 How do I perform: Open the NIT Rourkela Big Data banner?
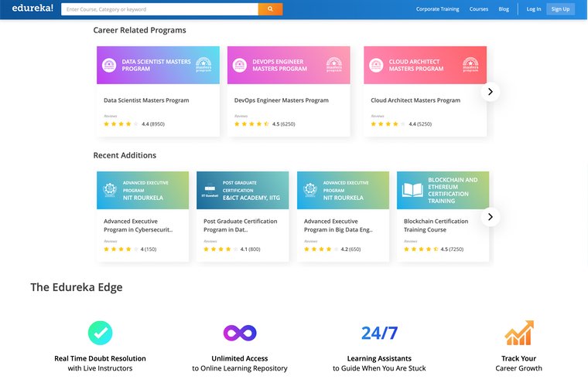(343, 191)
